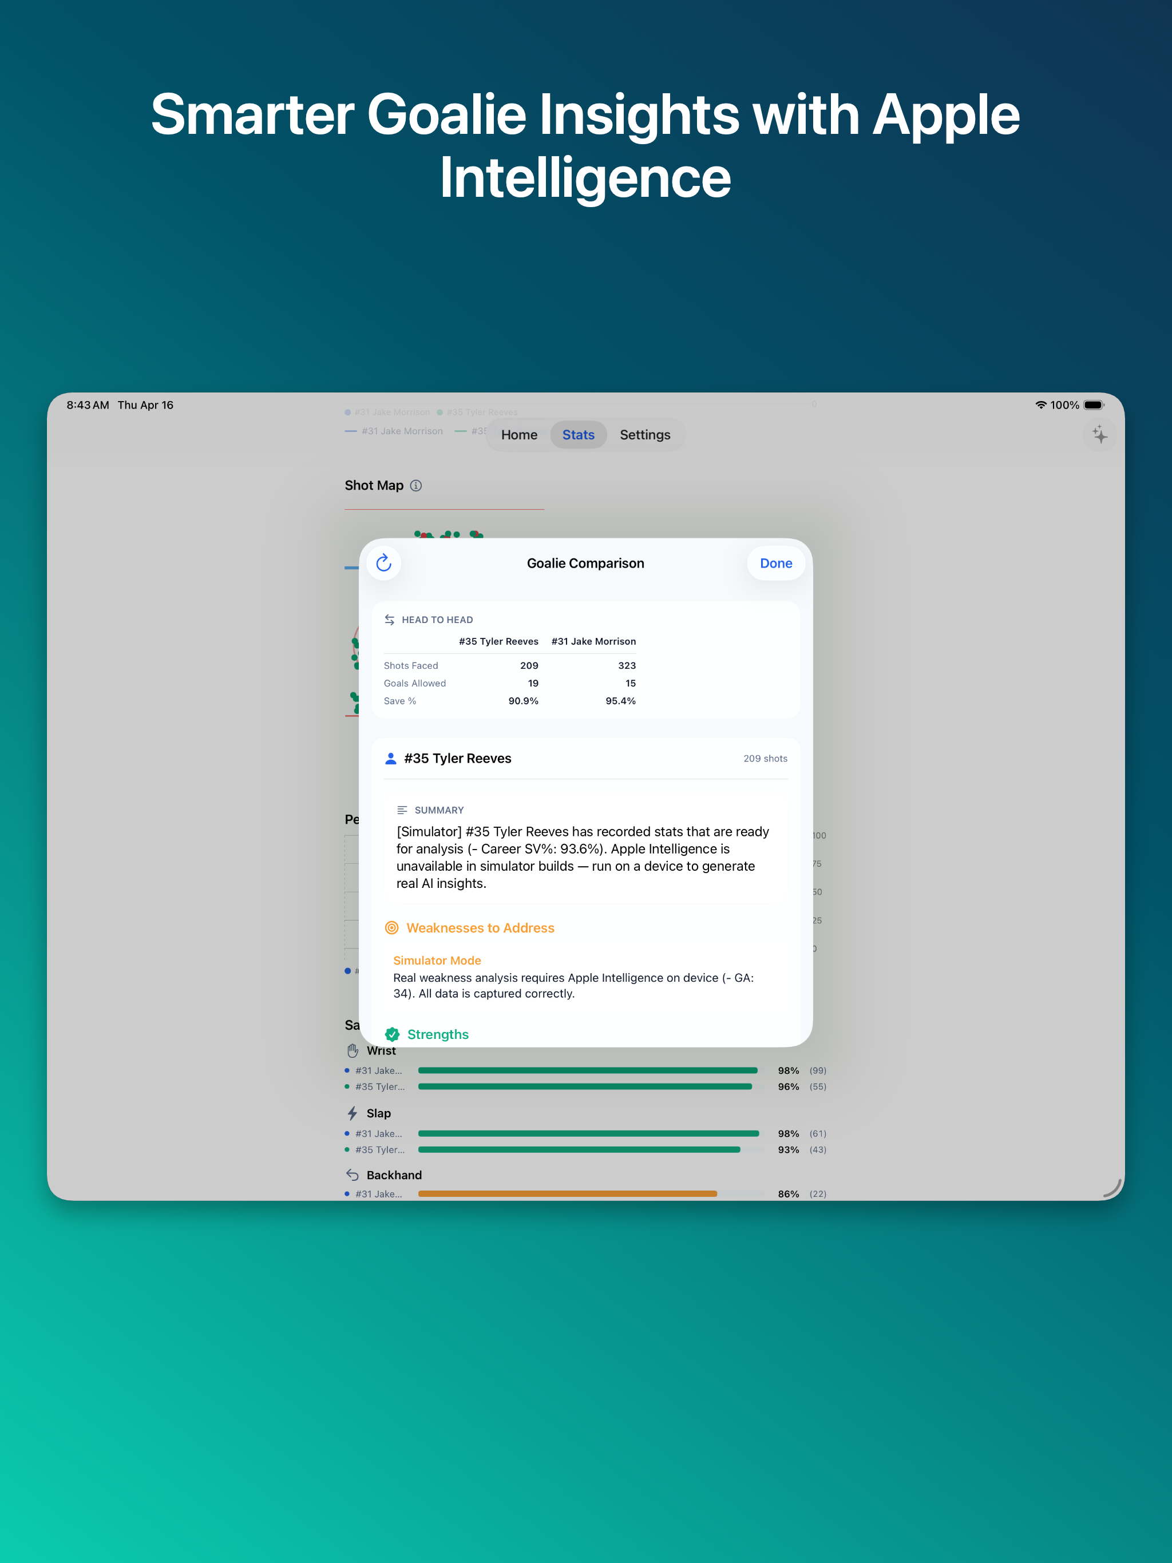Select the Wrist bar for #31 Jake
The image size is (1172, 1563).
tap(588, 1070)
